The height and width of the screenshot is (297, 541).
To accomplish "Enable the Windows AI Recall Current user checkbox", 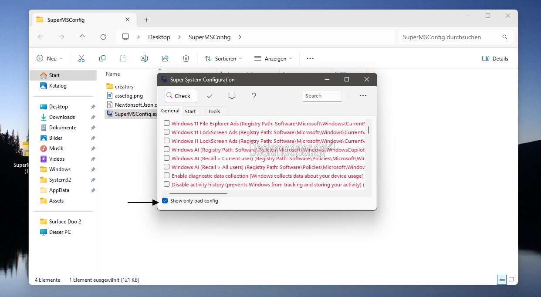I will [x=166, y=158].
